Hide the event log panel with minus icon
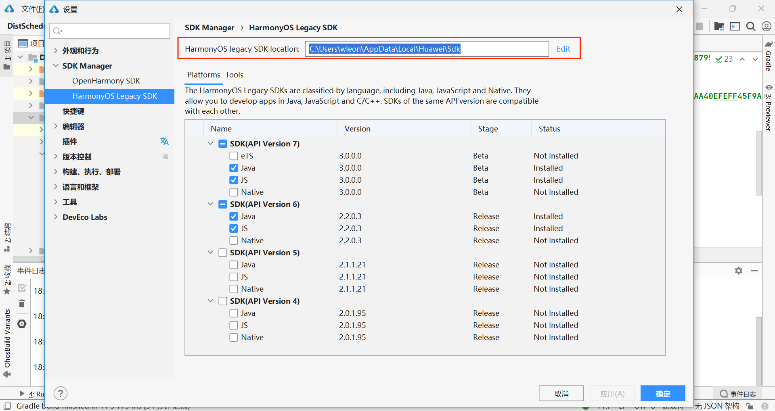The height and width of the screenshot is (411, 775). 754,271
